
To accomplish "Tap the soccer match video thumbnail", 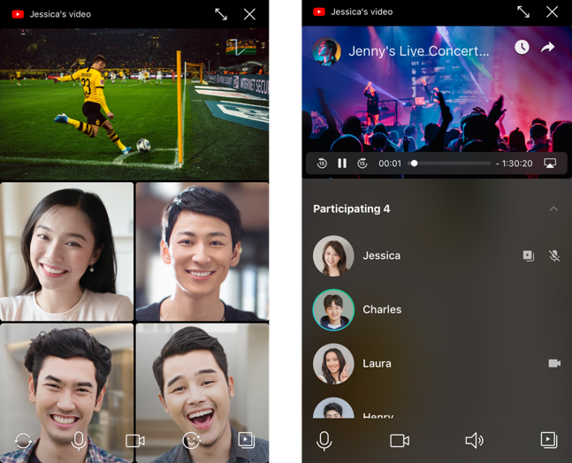I will (x=134, y=103).
